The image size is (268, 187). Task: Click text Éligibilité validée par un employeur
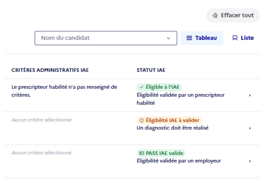point(179,161)
